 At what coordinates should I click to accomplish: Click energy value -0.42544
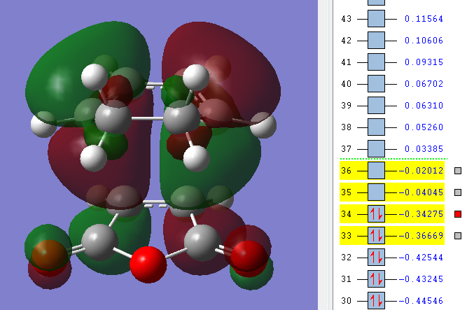[x=421, y=258]
